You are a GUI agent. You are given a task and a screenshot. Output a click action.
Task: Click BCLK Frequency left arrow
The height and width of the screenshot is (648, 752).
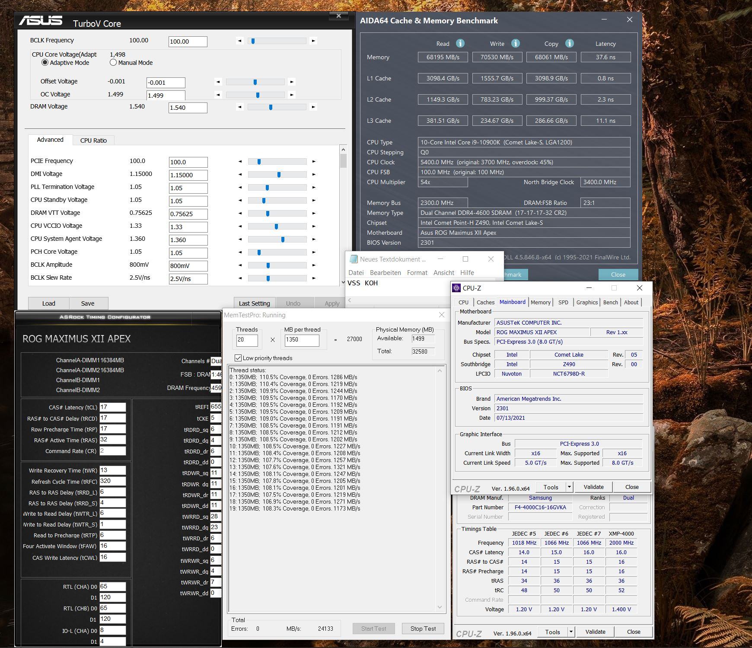click(240, 41)
